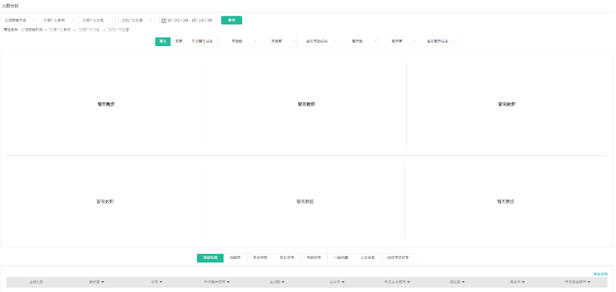Sort by 千次曝光成本 column arrow in table

pyautogui.click(x=229, y=282)
